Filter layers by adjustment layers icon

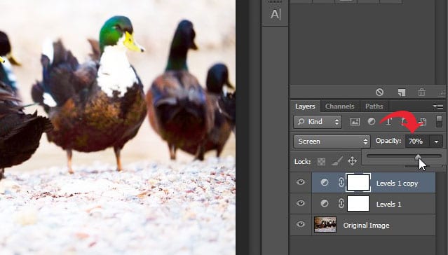372,122
